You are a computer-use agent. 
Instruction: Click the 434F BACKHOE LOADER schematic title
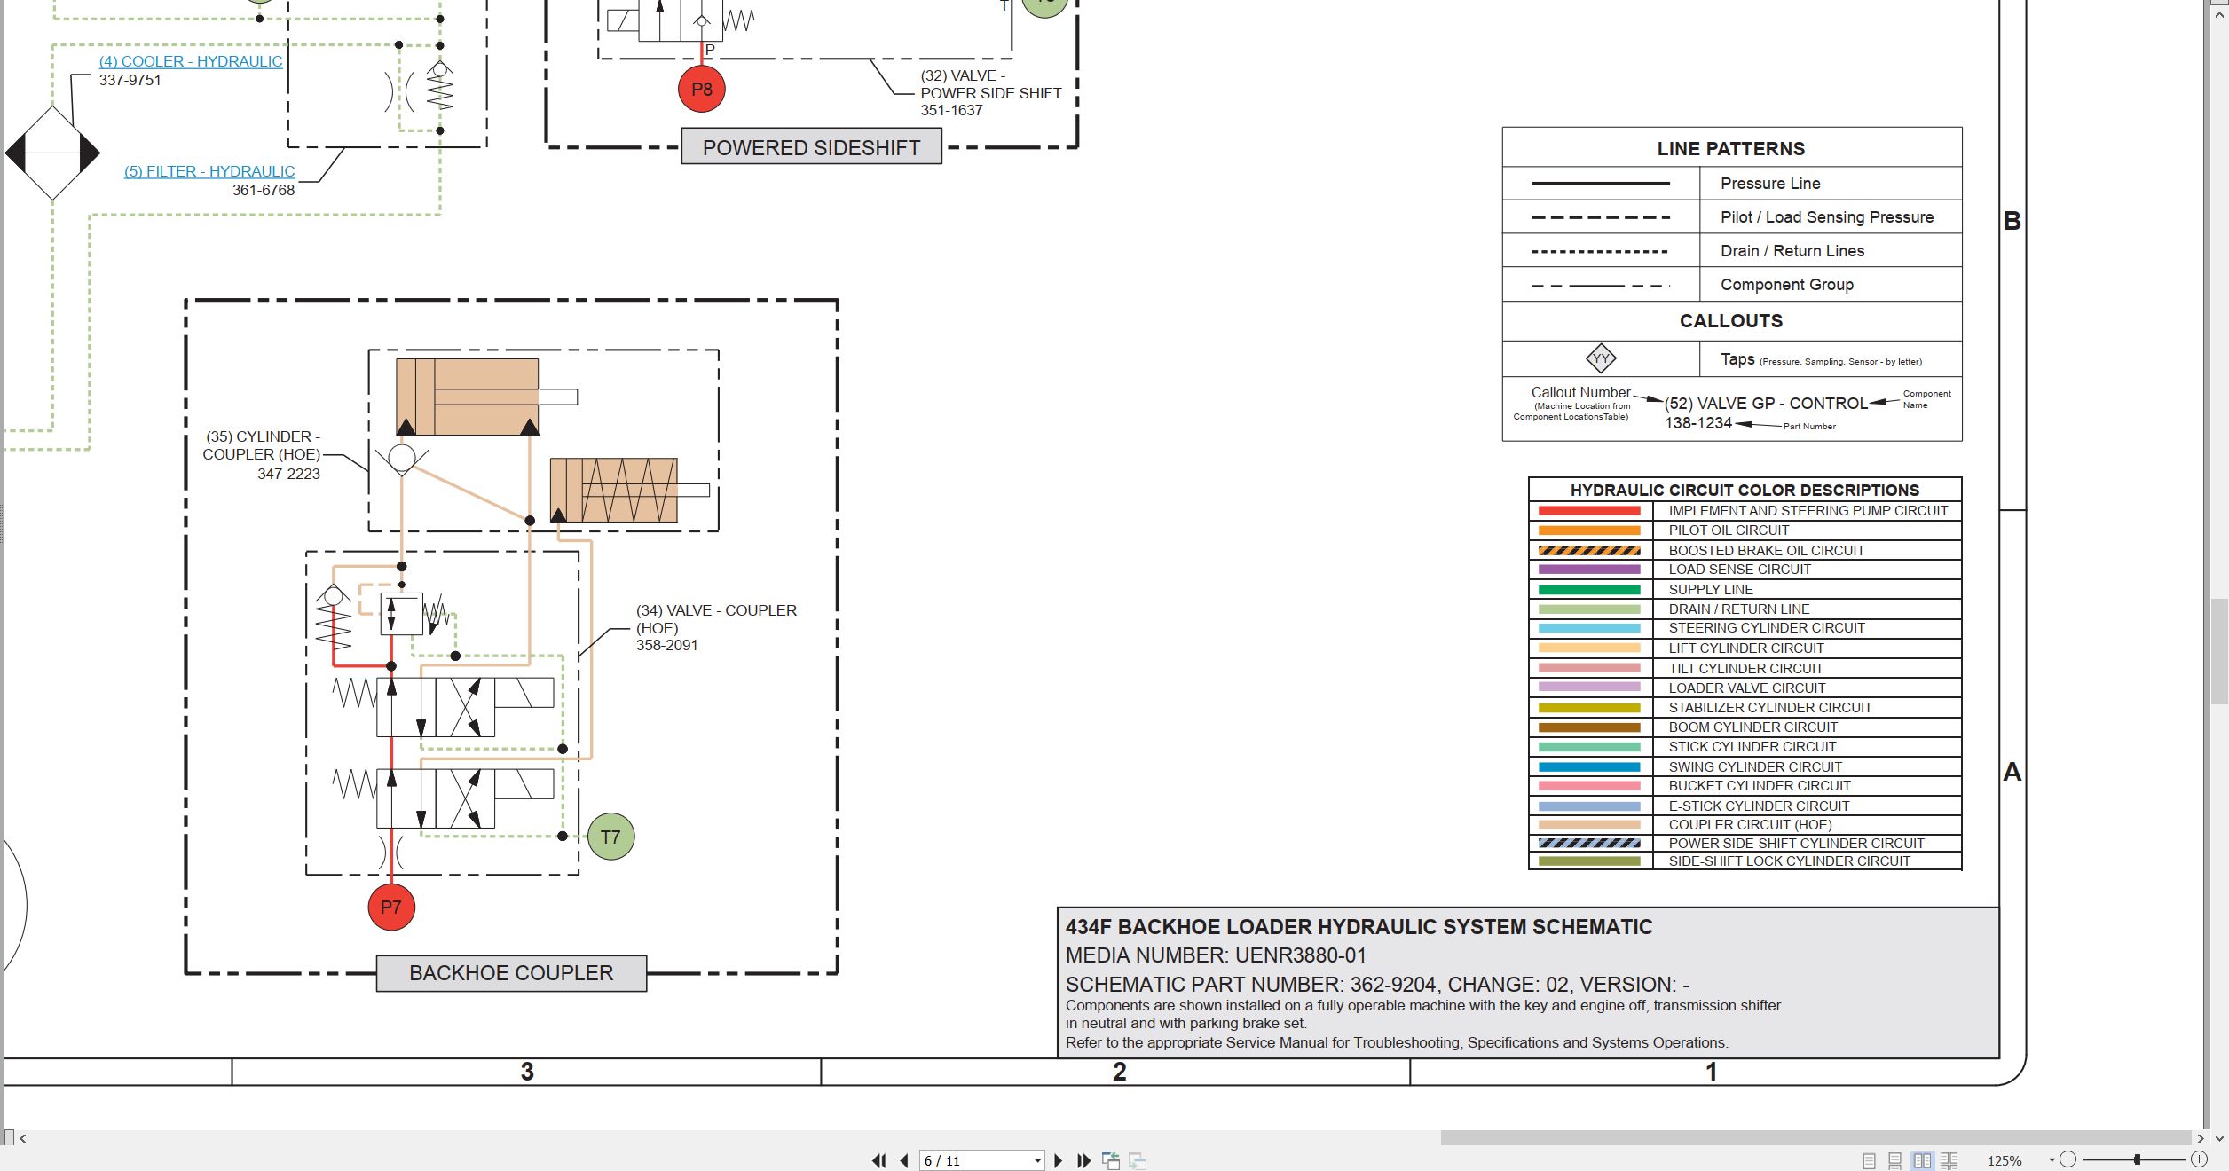click(x=1359, y=927)
